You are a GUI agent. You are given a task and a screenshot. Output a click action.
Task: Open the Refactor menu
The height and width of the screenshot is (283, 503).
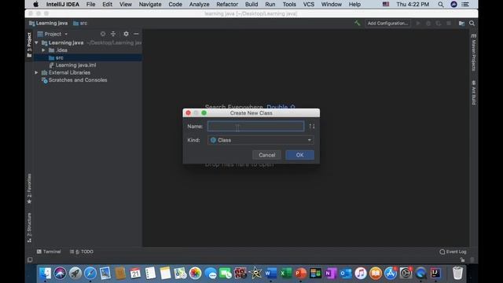click(227, 5)
